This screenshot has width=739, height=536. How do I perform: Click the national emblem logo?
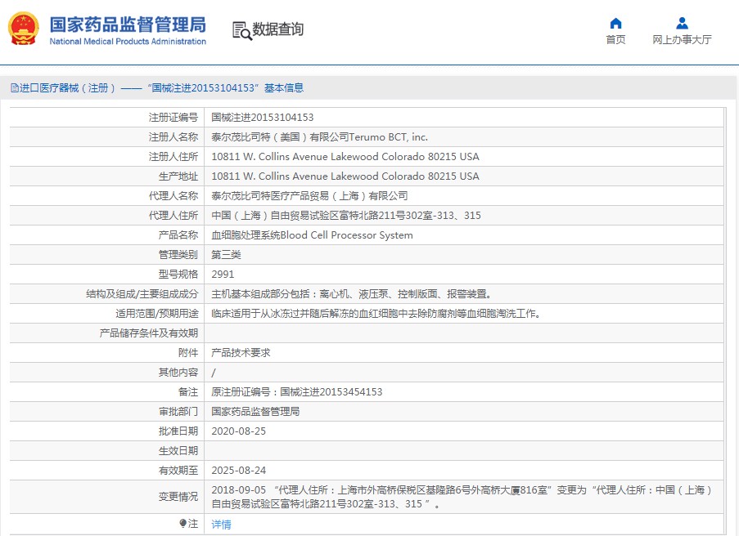(x=23, y=29)
